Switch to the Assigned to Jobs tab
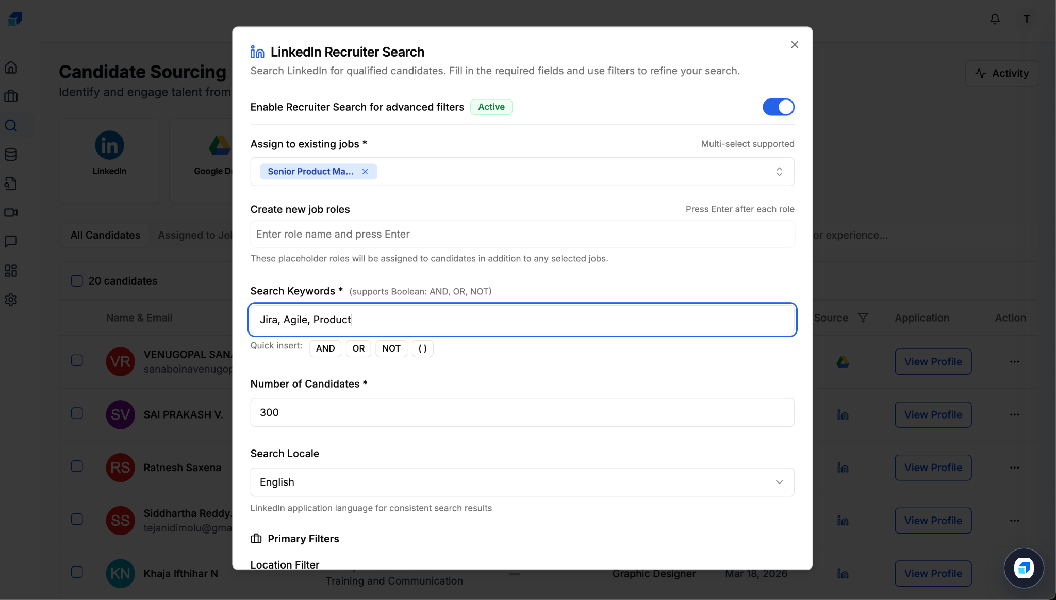Screen dimensions: 1056x600 (x=194, y=235)
